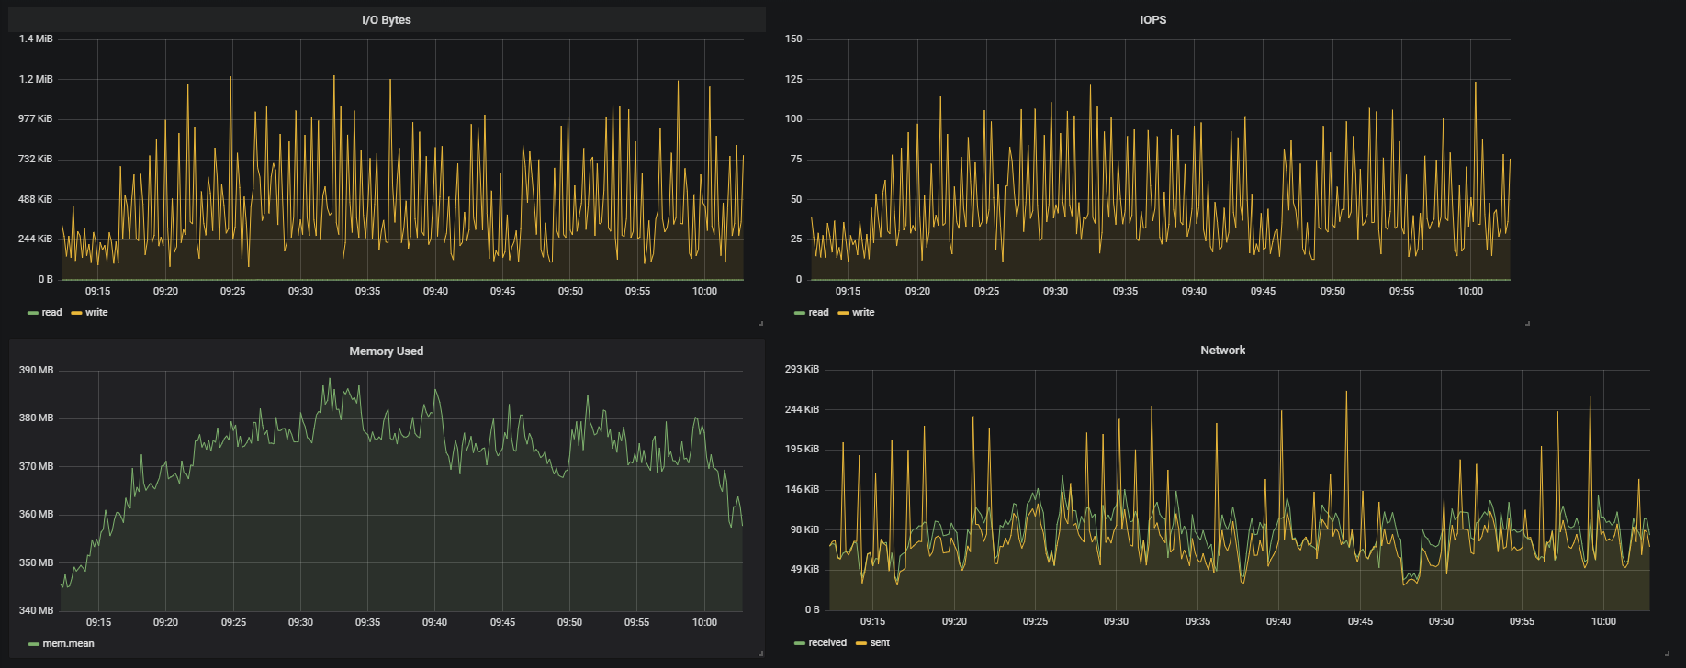Viewport: 1686px width, 668px height.
Task: Click the 125 label on IOPS y-axis
Action: click(x=793, y=80)
